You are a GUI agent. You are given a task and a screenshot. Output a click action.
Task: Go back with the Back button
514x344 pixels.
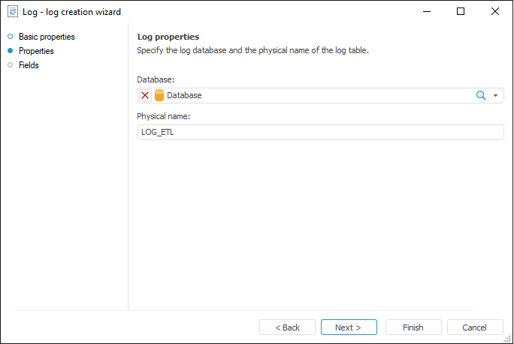(x=287, y=328)
